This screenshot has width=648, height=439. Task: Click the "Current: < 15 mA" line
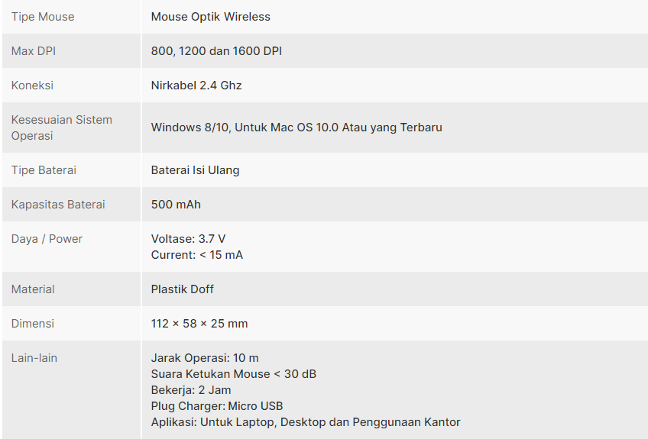click(196, 255)
